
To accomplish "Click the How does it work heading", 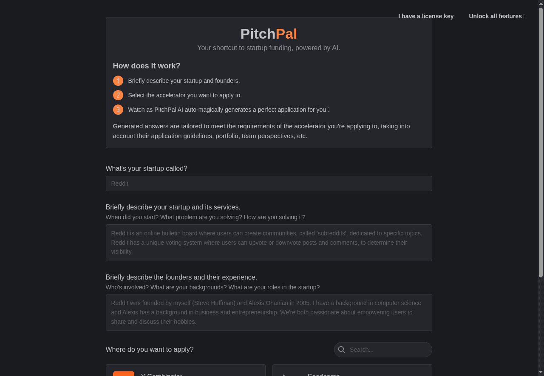I will 146,66.
